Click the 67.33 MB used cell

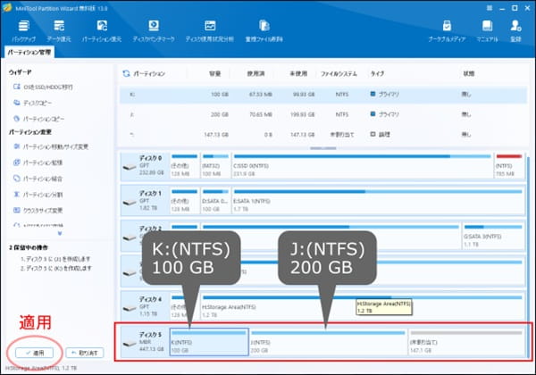(261, 95)
